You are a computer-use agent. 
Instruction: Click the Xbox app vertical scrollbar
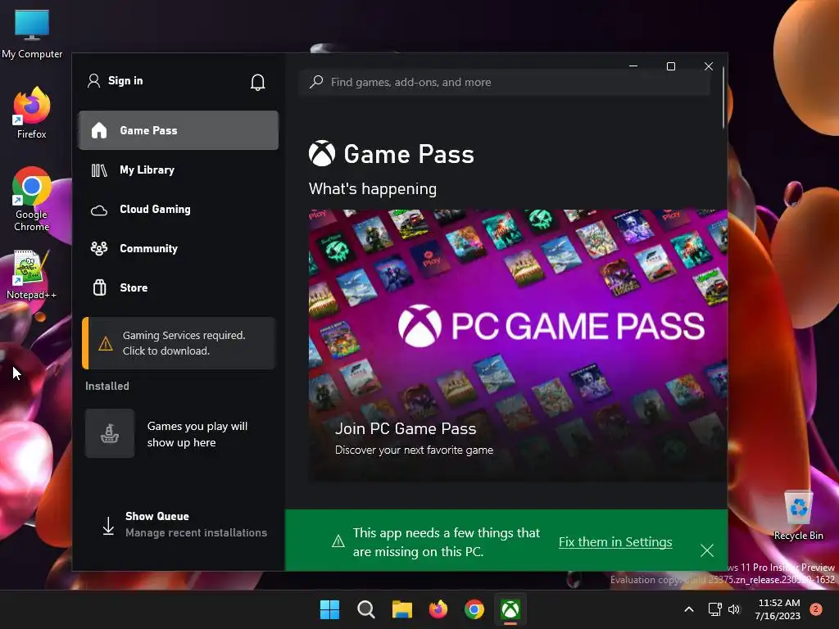723,98
